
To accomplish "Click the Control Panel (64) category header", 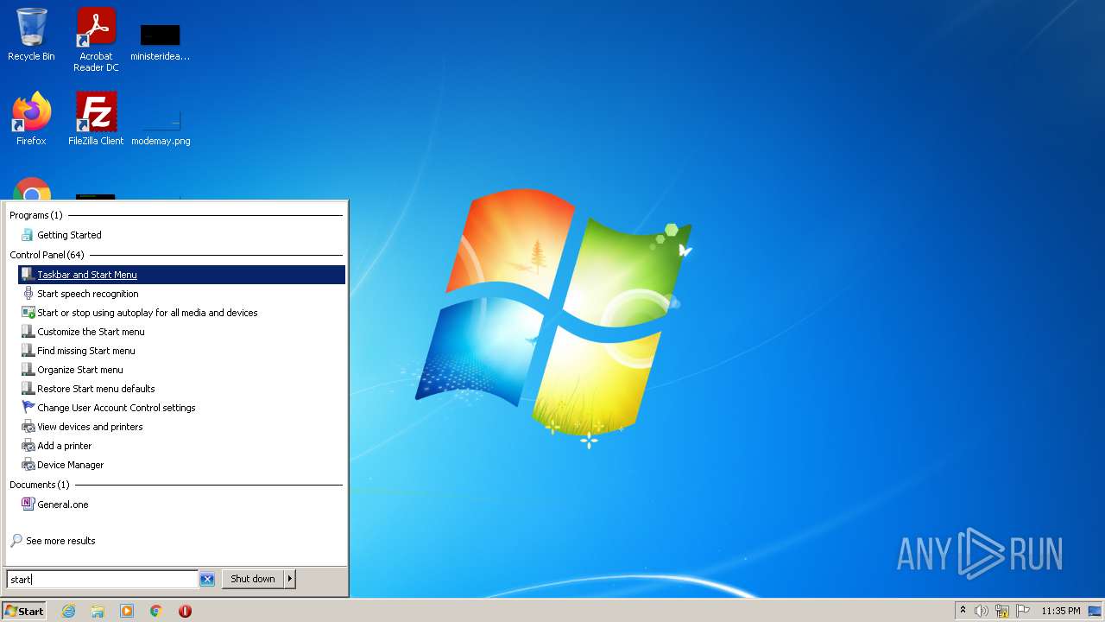I will click(x=47, y=255).
